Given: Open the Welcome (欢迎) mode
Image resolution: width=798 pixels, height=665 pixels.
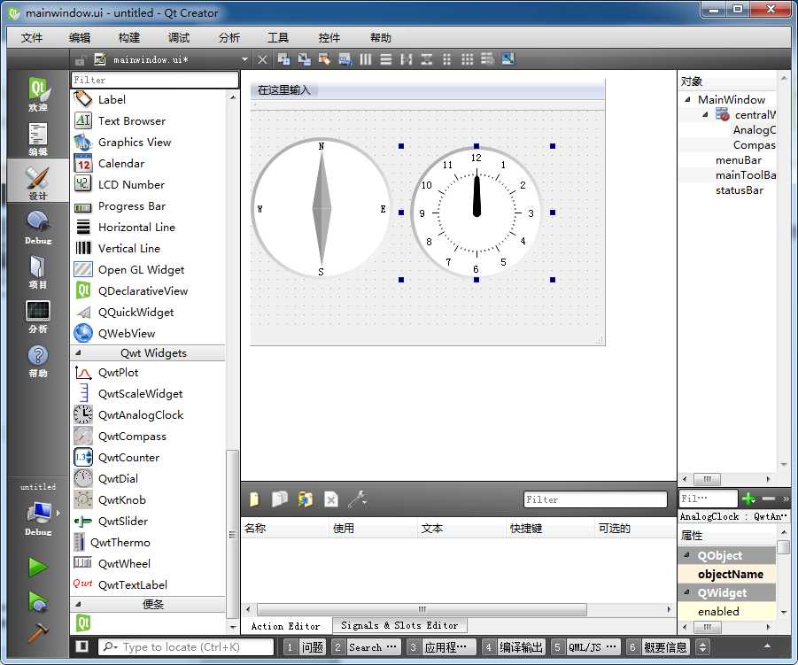Looking at the screenshot, I should [x=38, y=94].
